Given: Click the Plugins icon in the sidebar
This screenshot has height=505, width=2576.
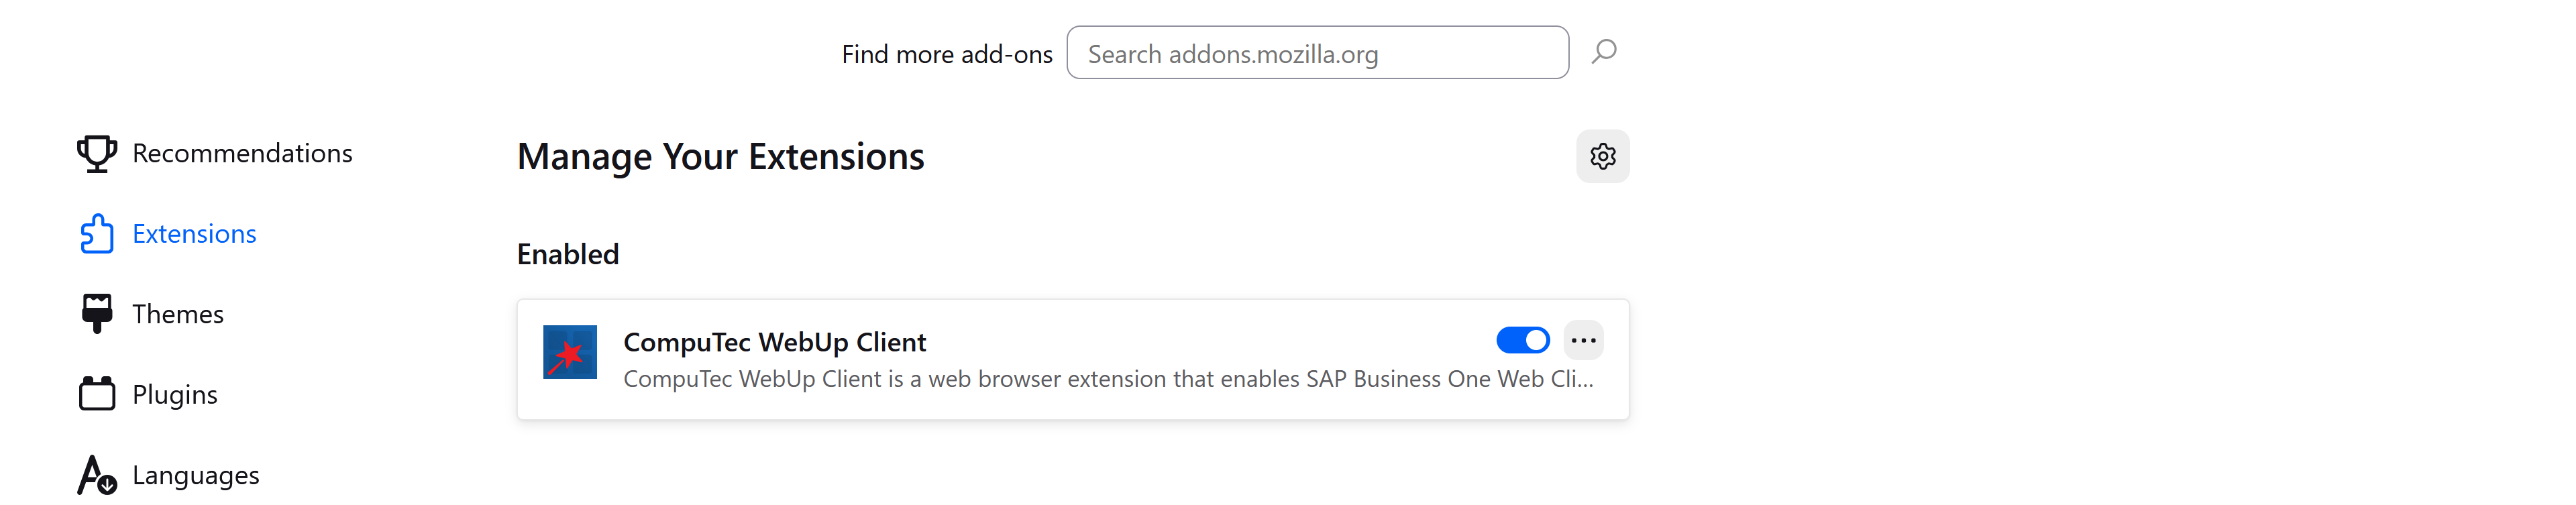Looking at the screenshot, I should click(97, 393).
